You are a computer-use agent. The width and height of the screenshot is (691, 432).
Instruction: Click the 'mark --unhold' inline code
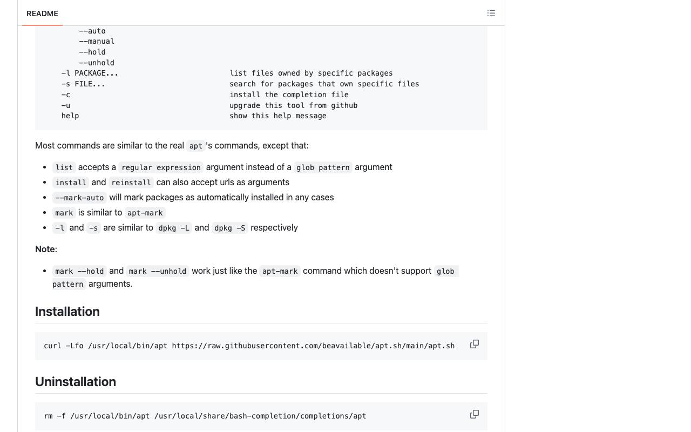(x=158, y=271)
